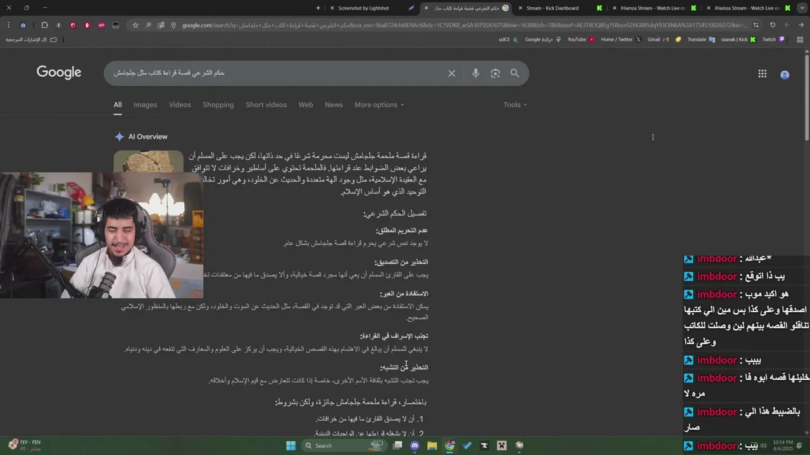Open the AI Overview tablet thumbnail
The image size is (810, 455).
pos(149,161)
